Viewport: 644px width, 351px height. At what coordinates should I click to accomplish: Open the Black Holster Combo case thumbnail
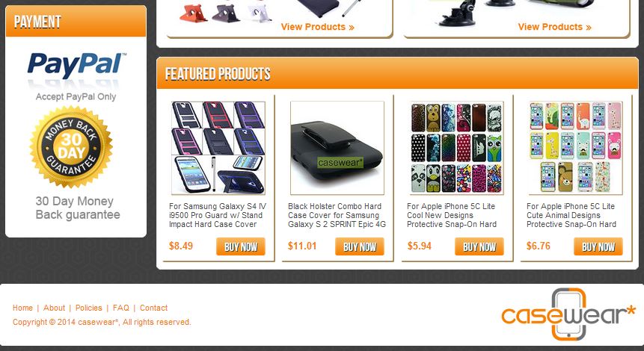pos(337,148)
